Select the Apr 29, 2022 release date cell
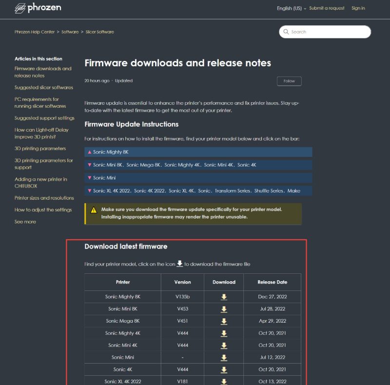Viewport: 390px width, 385px height. point(273,321)
